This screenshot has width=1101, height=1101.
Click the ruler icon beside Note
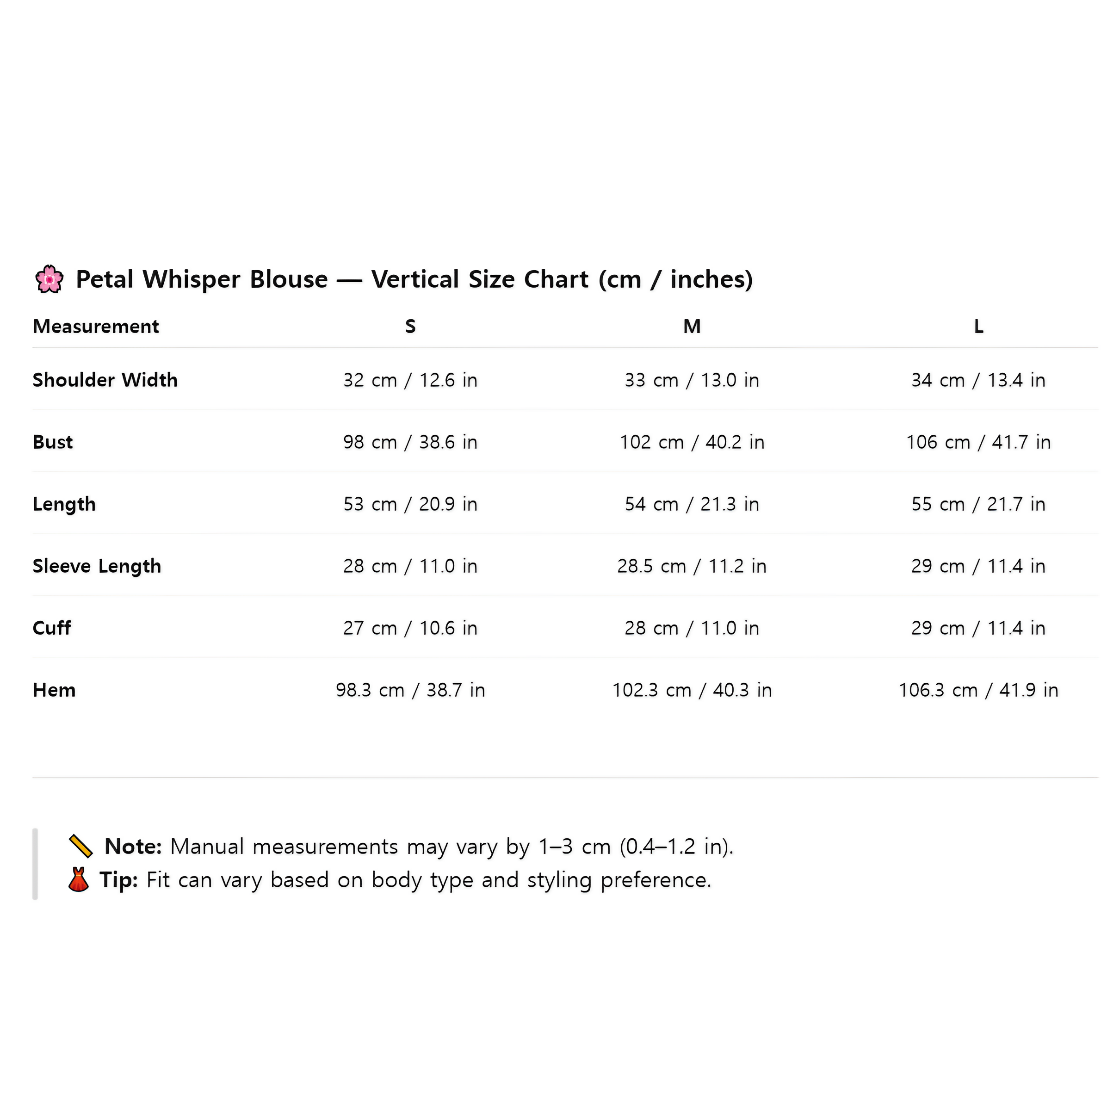coord(81,846)
